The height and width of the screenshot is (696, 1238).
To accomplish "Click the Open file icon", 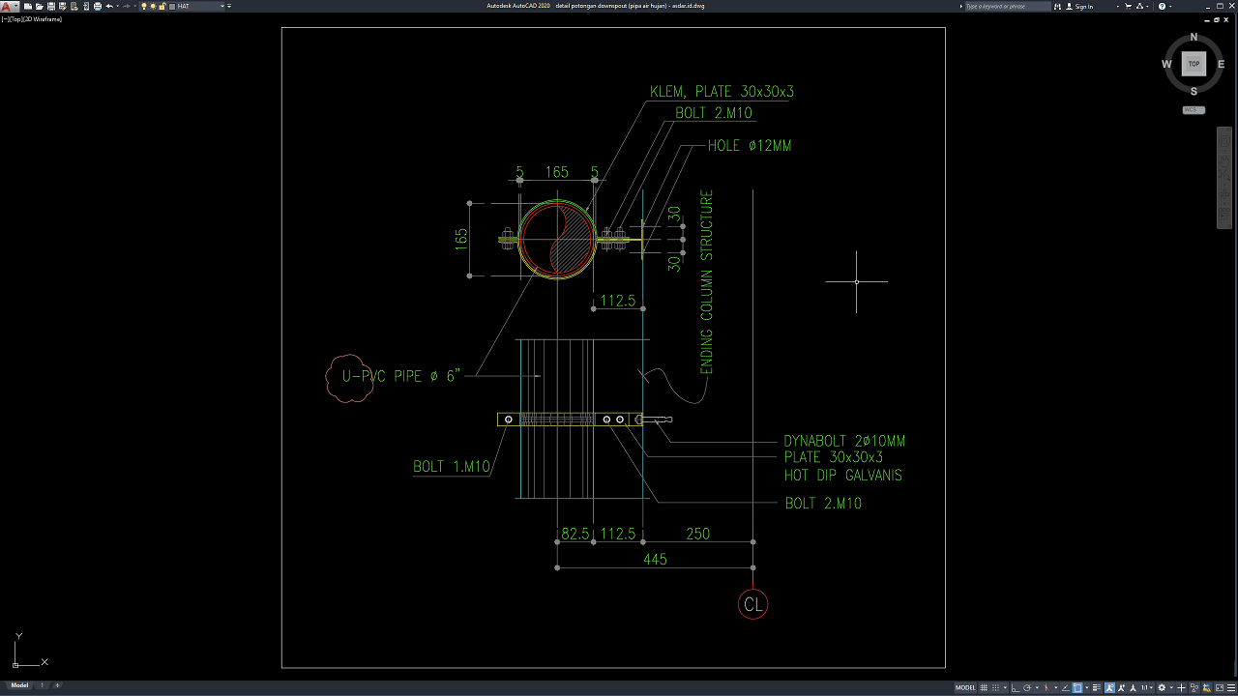I will 39,6.
